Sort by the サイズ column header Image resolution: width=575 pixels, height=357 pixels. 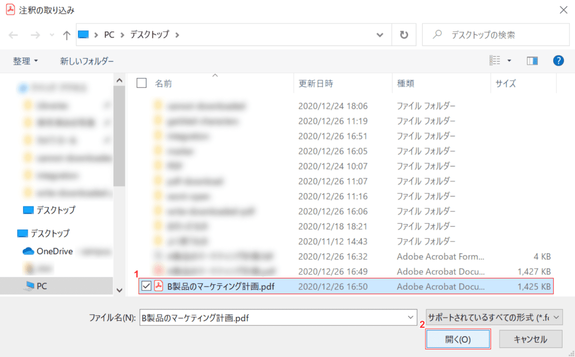pyautogui.click(x=506, y=83)
